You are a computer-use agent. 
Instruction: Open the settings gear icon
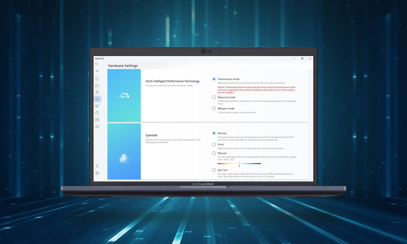(97, 173)
